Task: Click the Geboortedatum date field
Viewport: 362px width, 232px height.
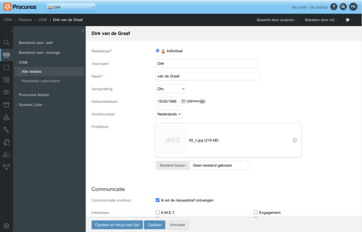Action: 168,101
